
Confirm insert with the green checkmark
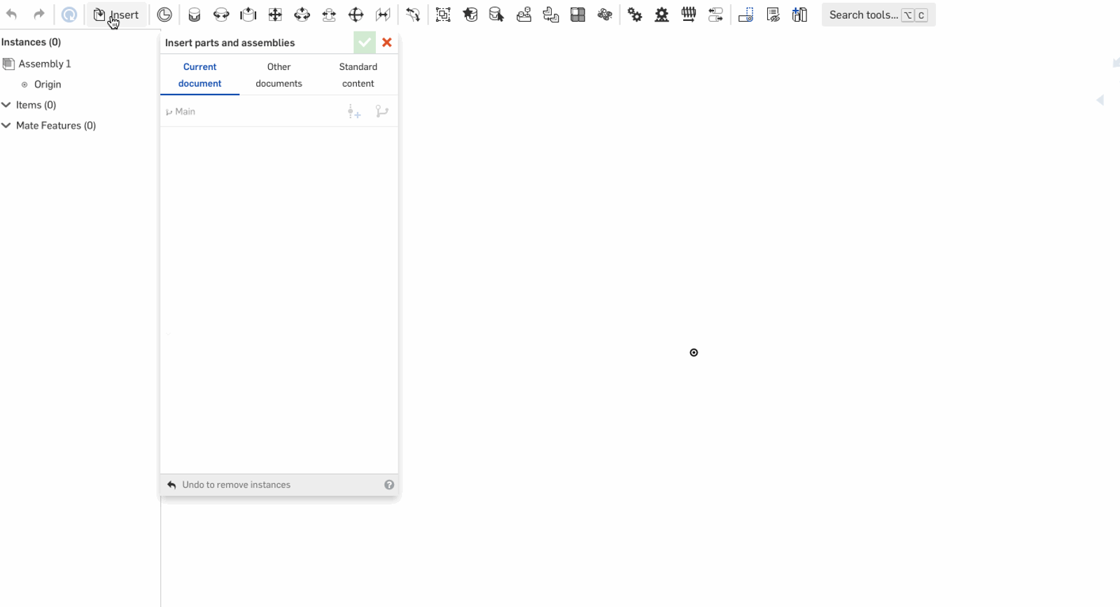tap(364, 43)
